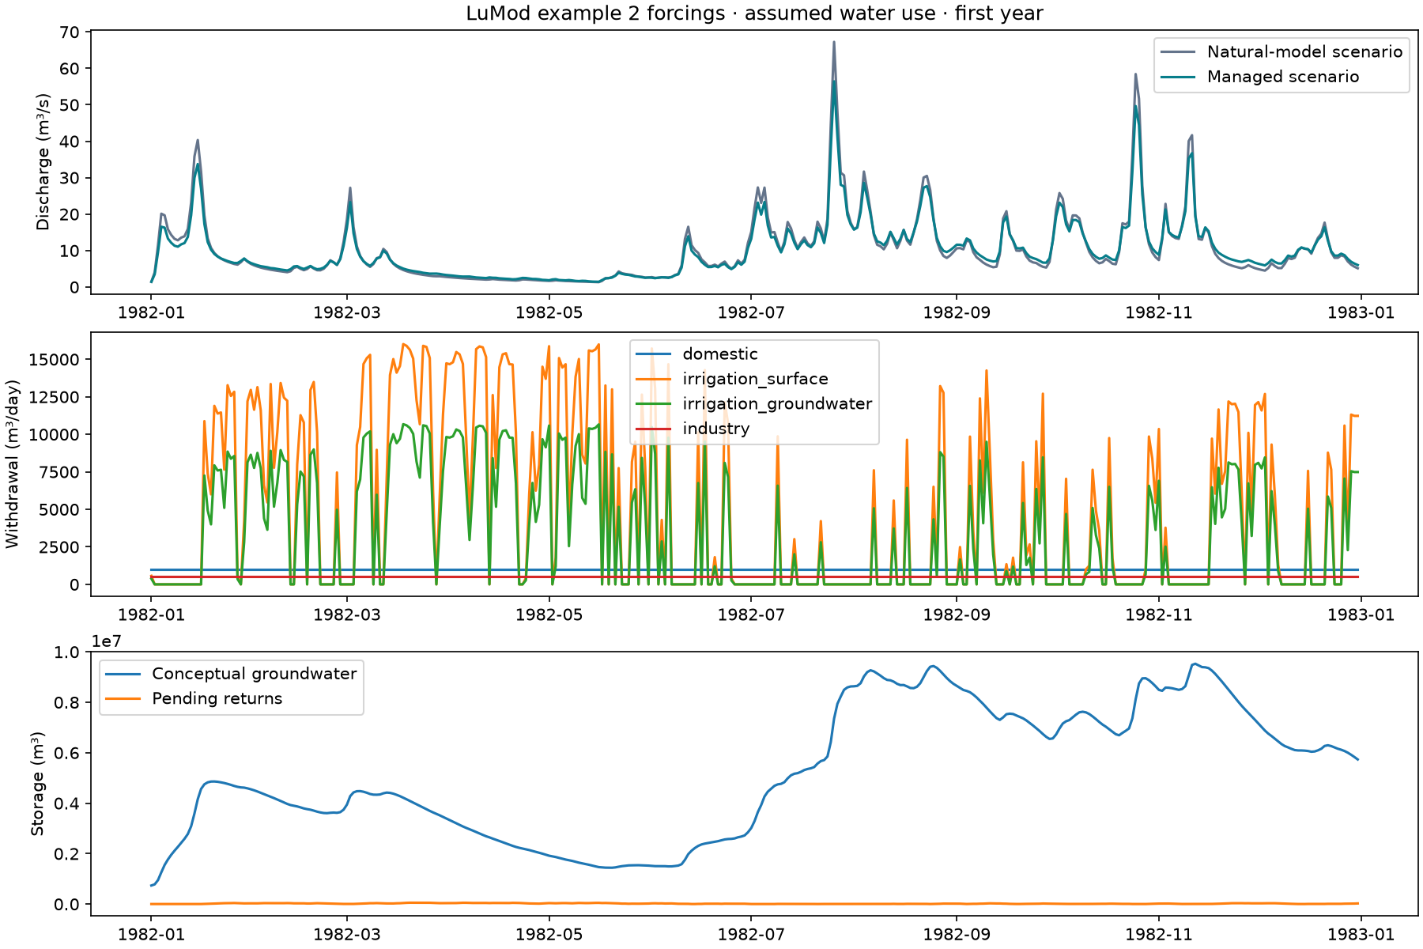Click "1982-11" date tick under storage plot
Screen dimensions: 1423x949
(x=1159, y=934)
